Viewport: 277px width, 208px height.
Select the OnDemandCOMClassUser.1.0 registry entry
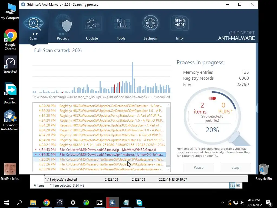[99, 111]
